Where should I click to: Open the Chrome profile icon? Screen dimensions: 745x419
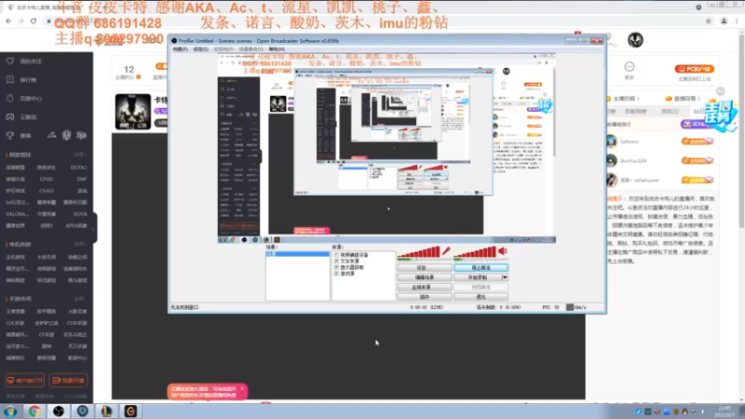pyautogui.click(x=724, y=20)
